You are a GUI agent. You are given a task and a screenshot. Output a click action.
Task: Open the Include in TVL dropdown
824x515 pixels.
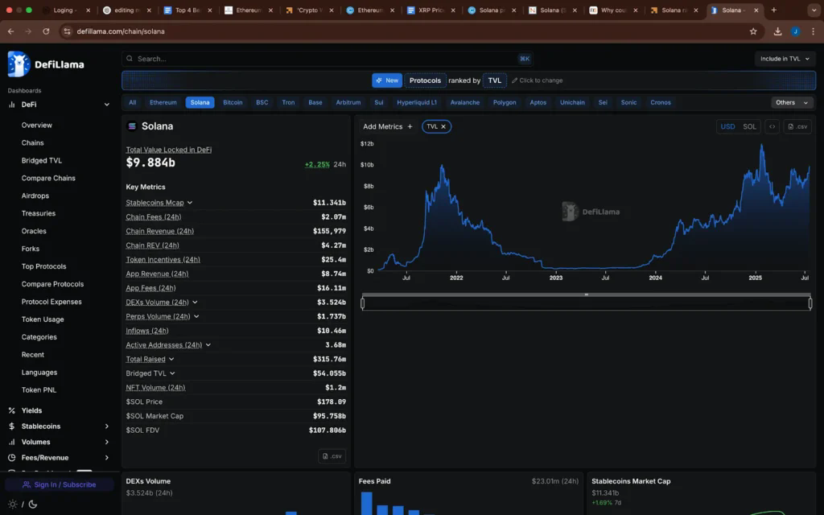pos(785,58)
